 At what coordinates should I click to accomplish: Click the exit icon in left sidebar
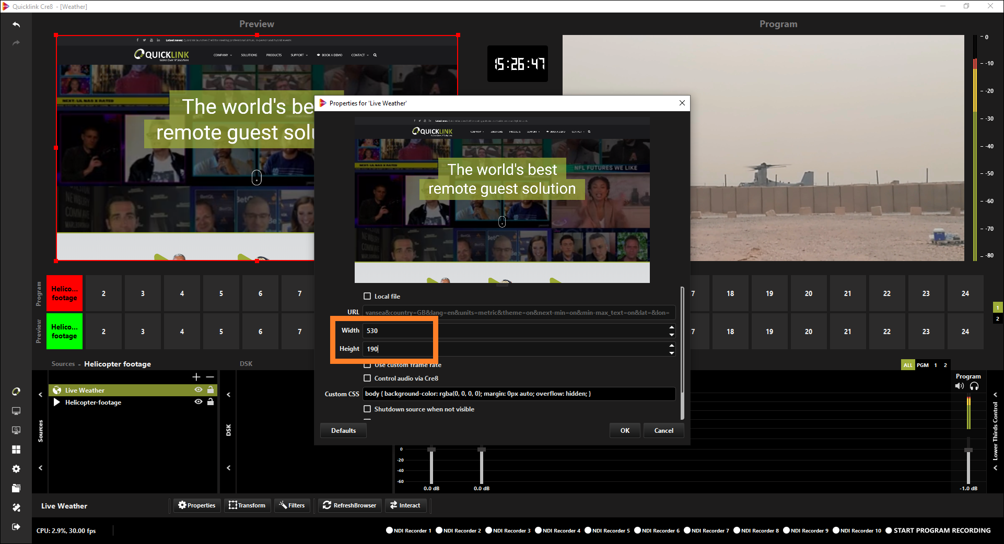click(16, 527)
